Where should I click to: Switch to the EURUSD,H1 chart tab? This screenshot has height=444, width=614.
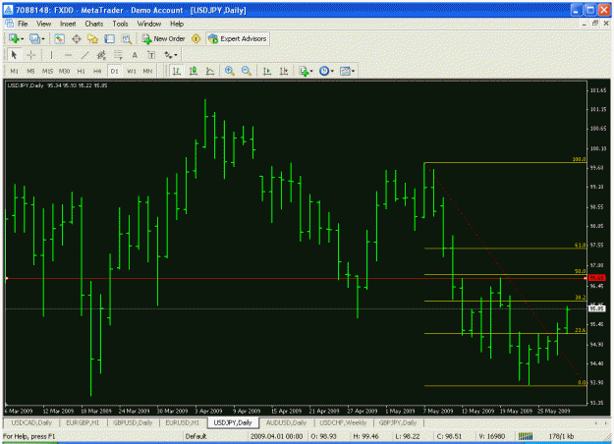pyautogui.click(x=183, y=422)
